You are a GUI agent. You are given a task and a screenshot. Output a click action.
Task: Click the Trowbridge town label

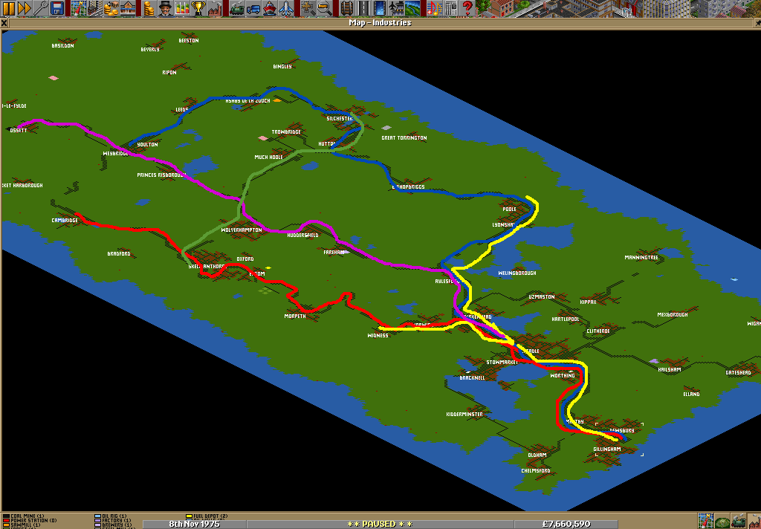[x=286, y=132]
